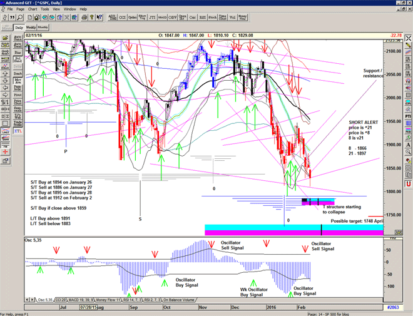Click the PTI icon on right toolbar
The image size is (413, 316).
pos(407,116)
